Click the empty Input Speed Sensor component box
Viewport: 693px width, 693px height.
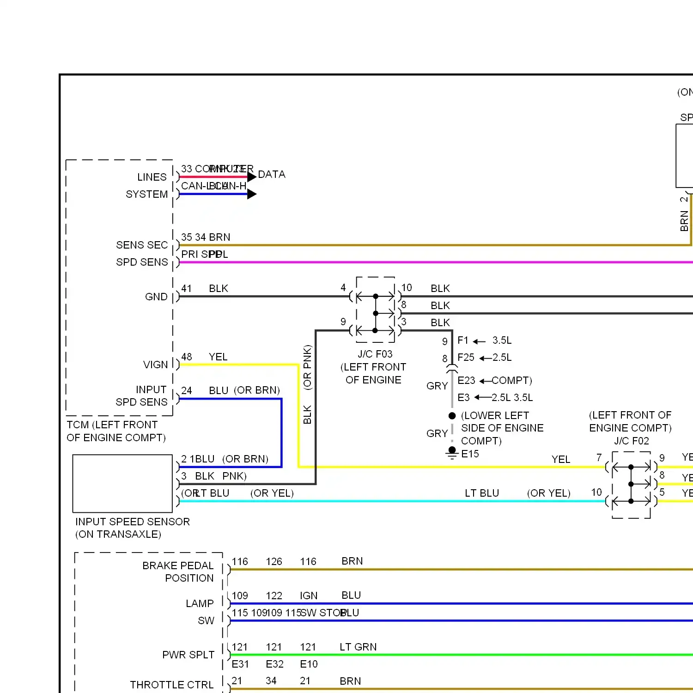122,483
